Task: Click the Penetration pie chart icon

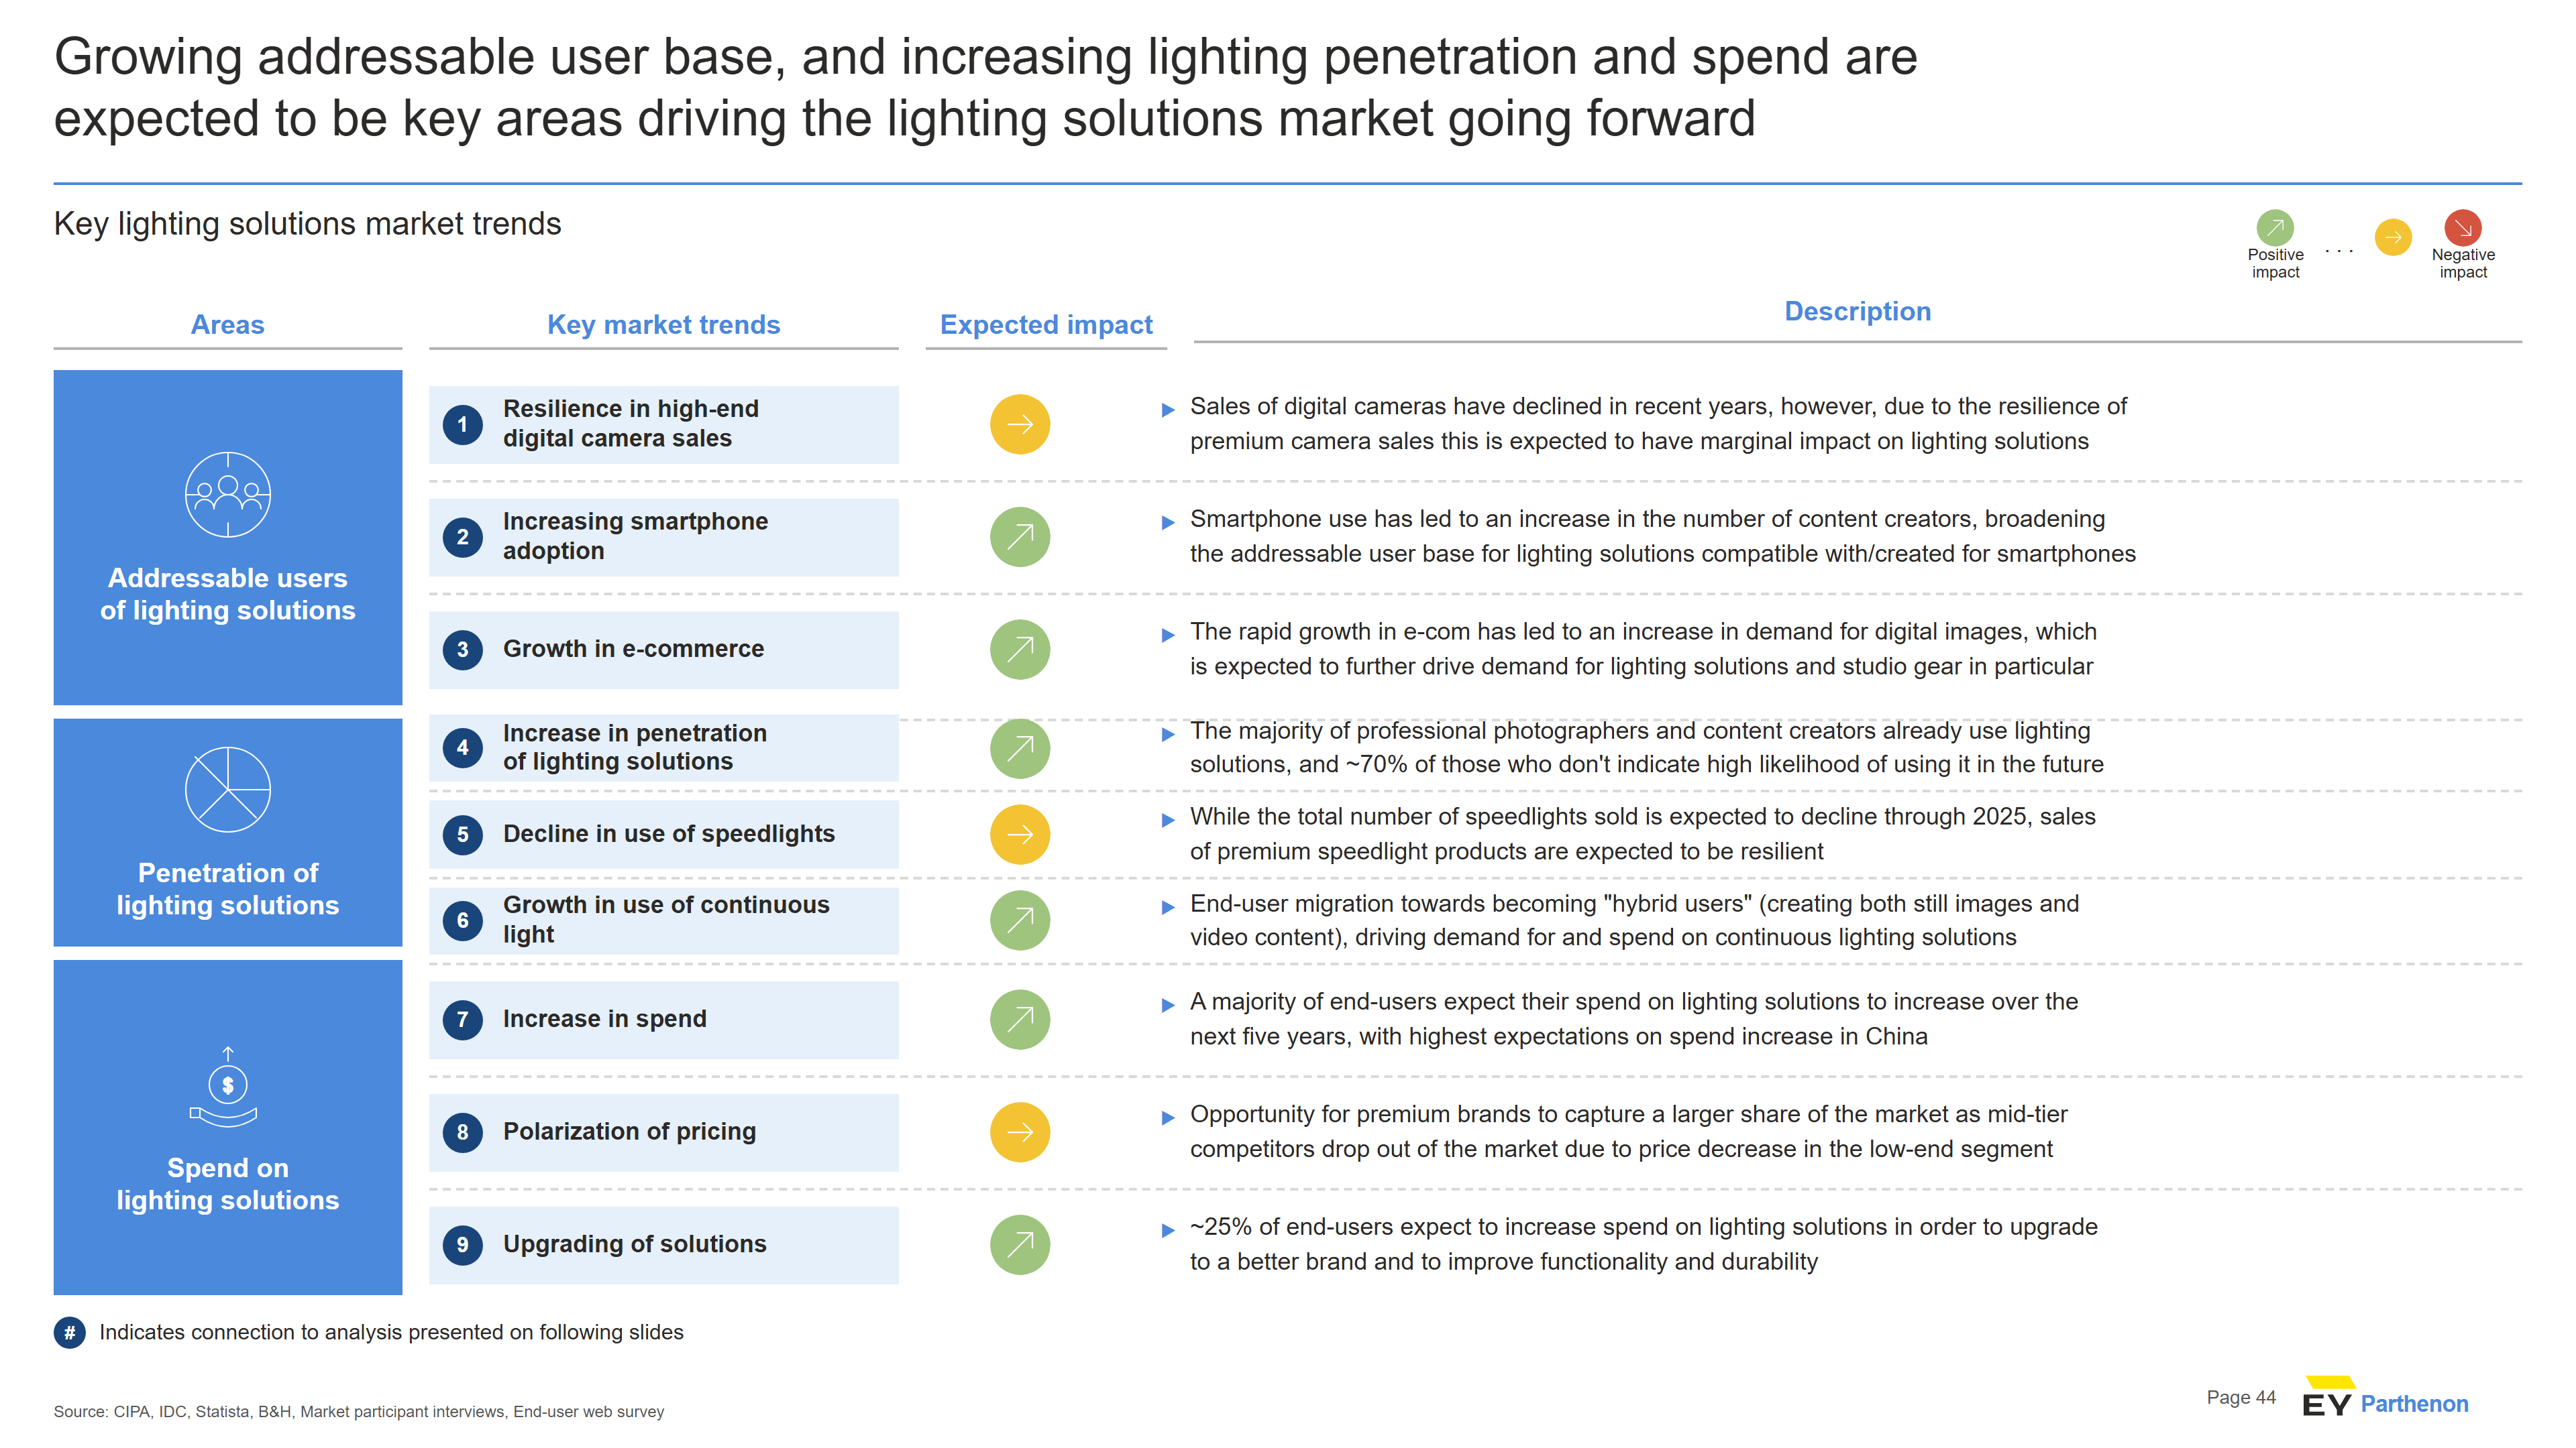Action: pyautogui.click(x=228, y=790)
